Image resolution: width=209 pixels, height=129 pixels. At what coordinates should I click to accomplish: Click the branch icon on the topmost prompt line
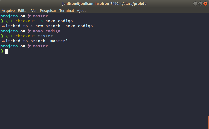29,16
